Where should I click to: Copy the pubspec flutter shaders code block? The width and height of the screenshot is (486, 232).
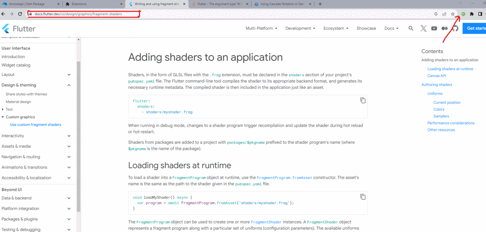coord(363,101)
